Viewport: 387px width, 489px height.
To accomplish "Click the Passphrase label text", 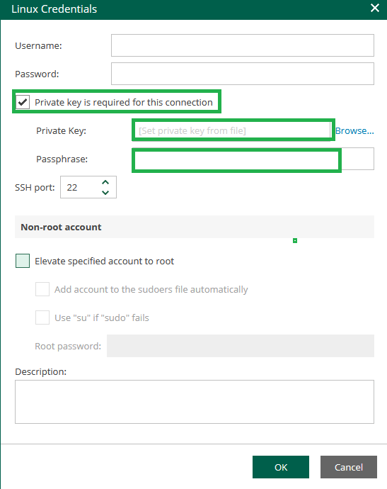I will pyautogui.click(x=62, y=159).
